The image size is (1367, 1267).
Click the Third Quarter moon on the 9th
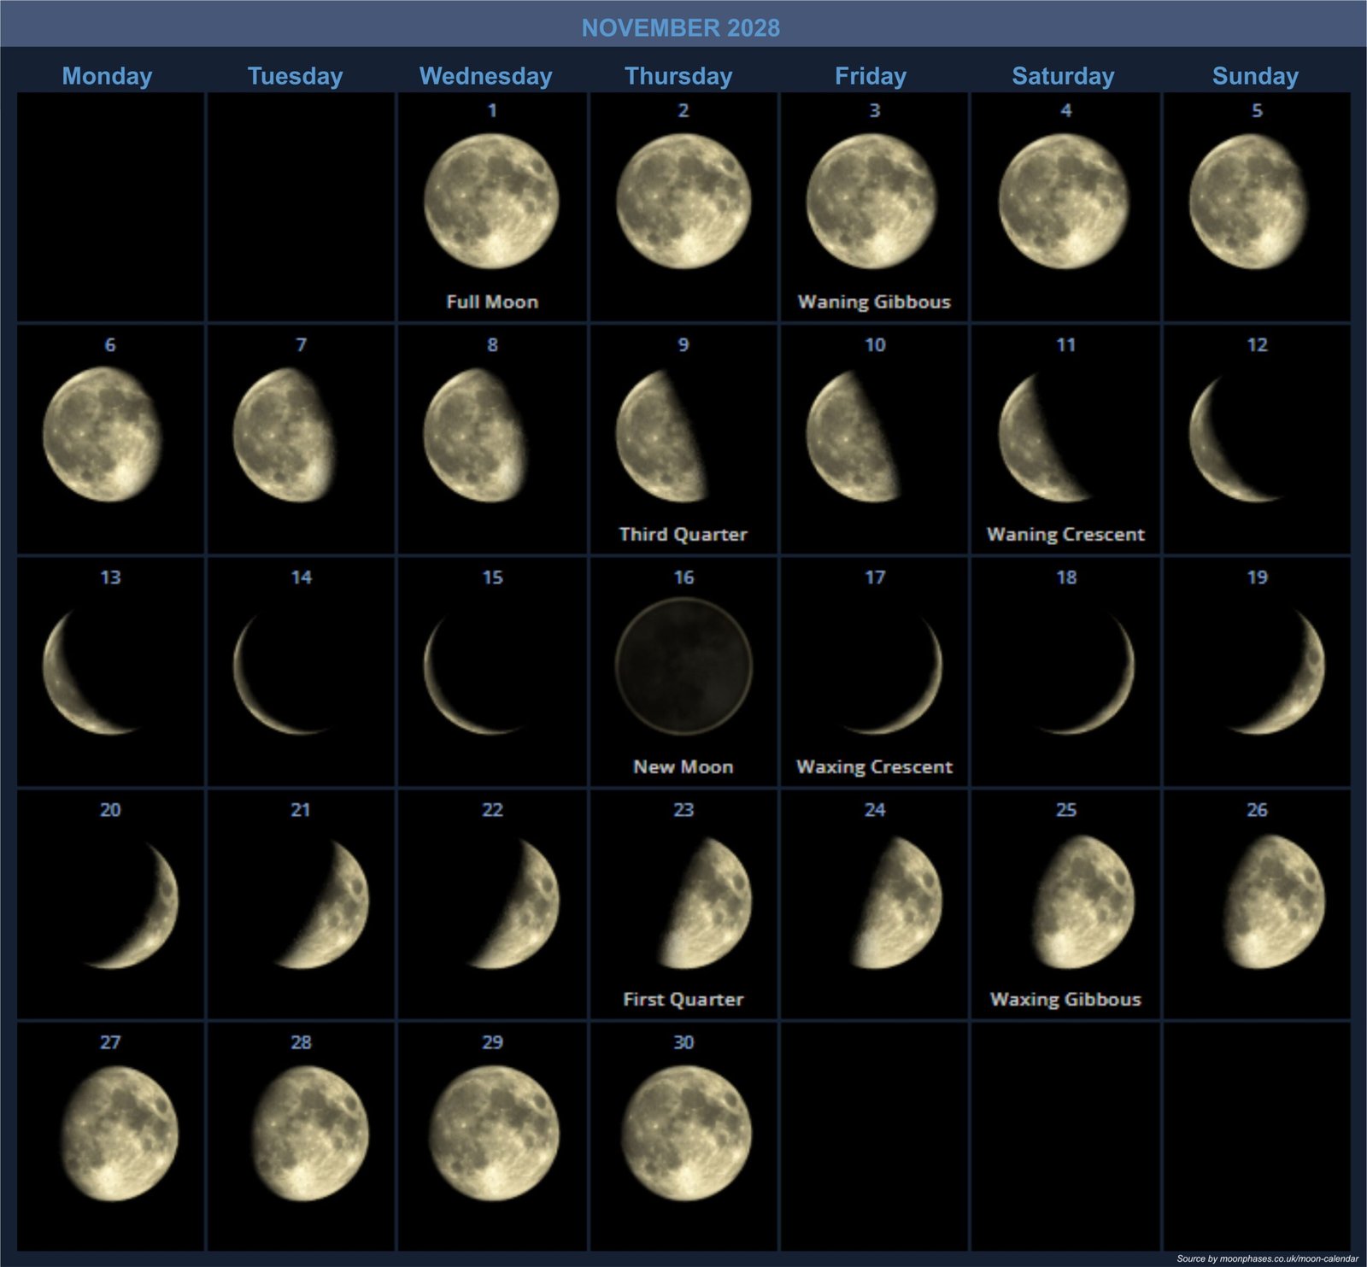pyautogui.click(x=660, y=436)
